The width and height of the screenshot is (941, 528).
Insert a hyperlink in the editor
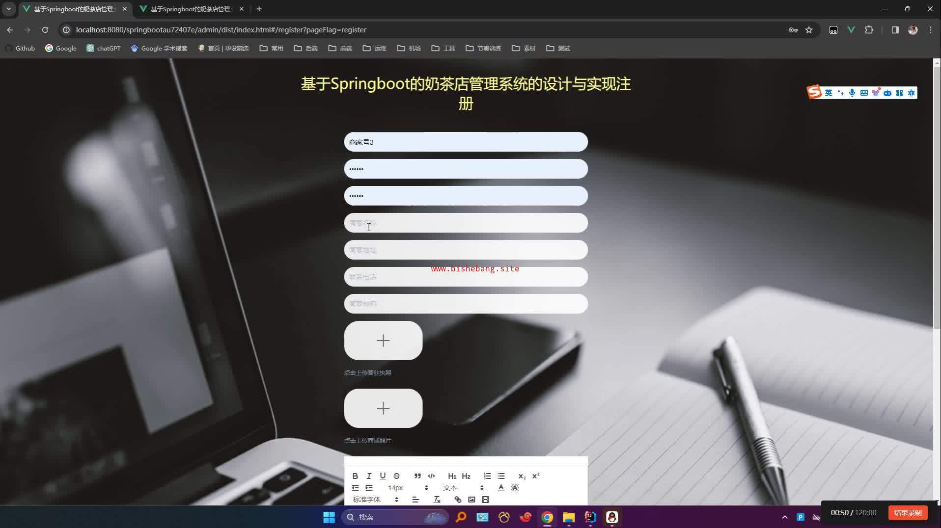pos(458,500)
